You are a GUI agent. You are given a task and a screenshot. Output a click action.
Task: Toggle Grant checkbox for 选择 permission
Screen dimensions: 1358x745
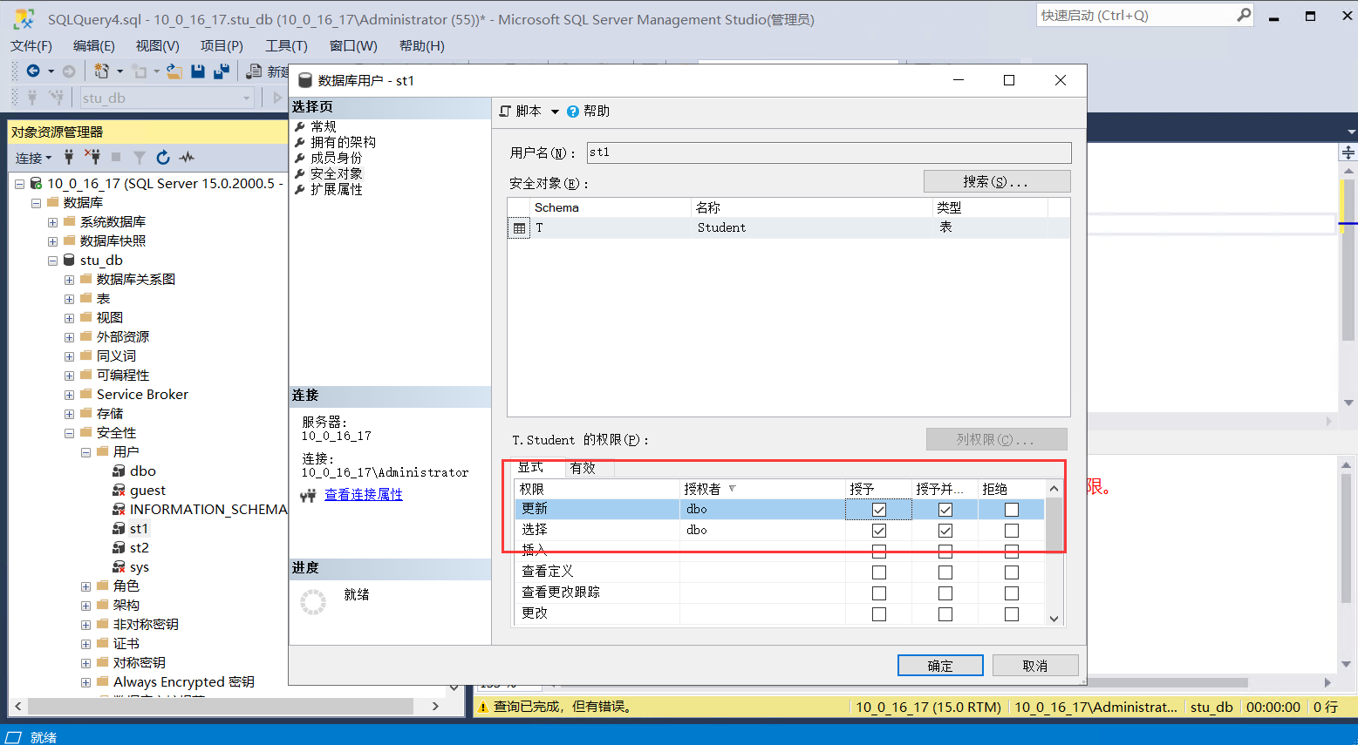click(879, 531)
